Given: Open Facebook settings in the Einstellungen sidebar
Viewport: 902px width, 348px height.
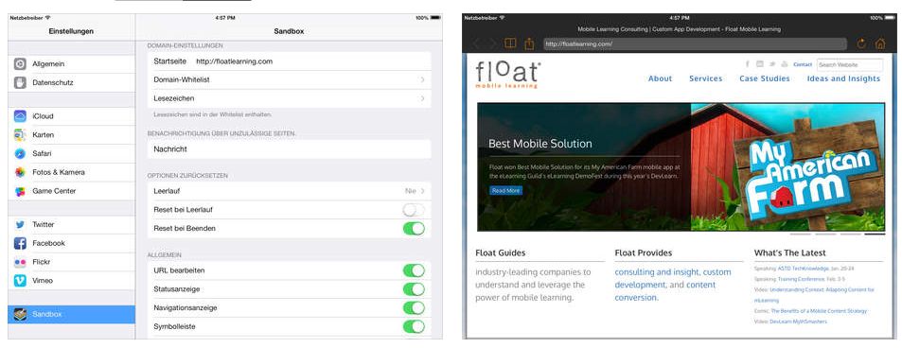Looking at the screenshot, I should click(x=71, y=243).
